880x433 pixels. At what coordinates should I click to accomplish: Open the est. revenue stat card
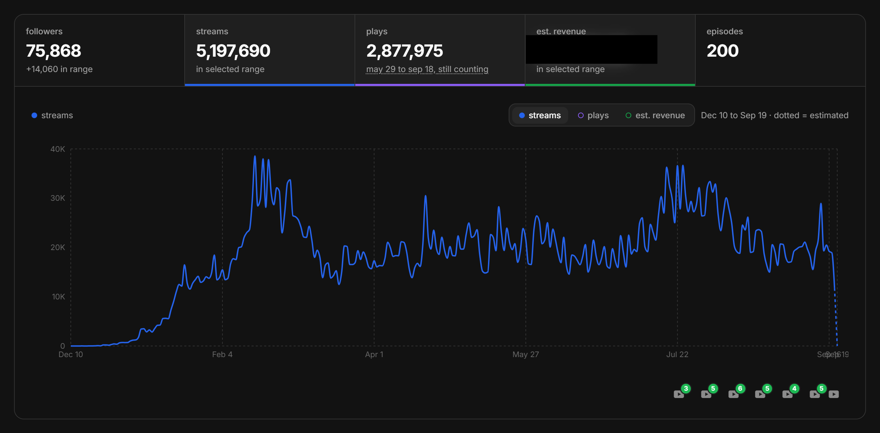click(x=610, y=50)
